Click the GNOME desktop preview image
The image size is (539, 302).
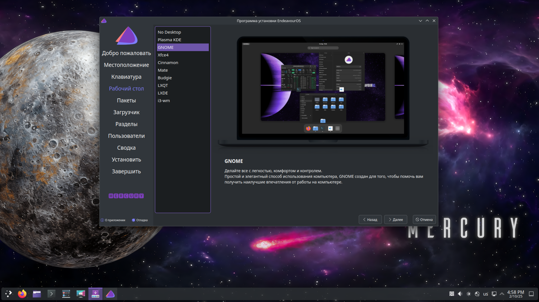tap(323, 91)
